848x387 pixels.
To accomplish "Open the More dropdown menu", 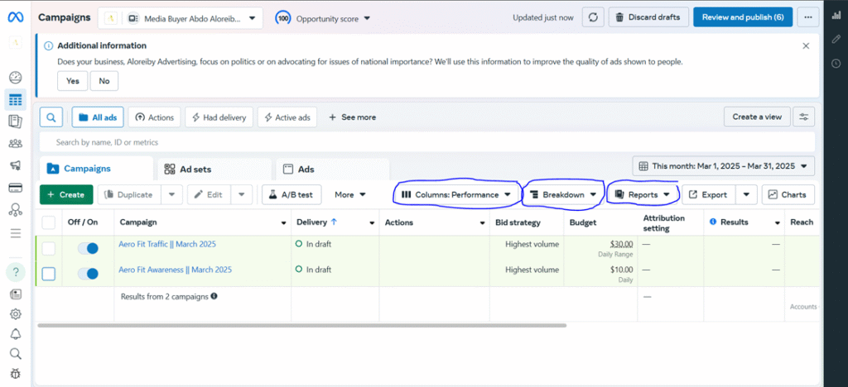I will point(350,195).
